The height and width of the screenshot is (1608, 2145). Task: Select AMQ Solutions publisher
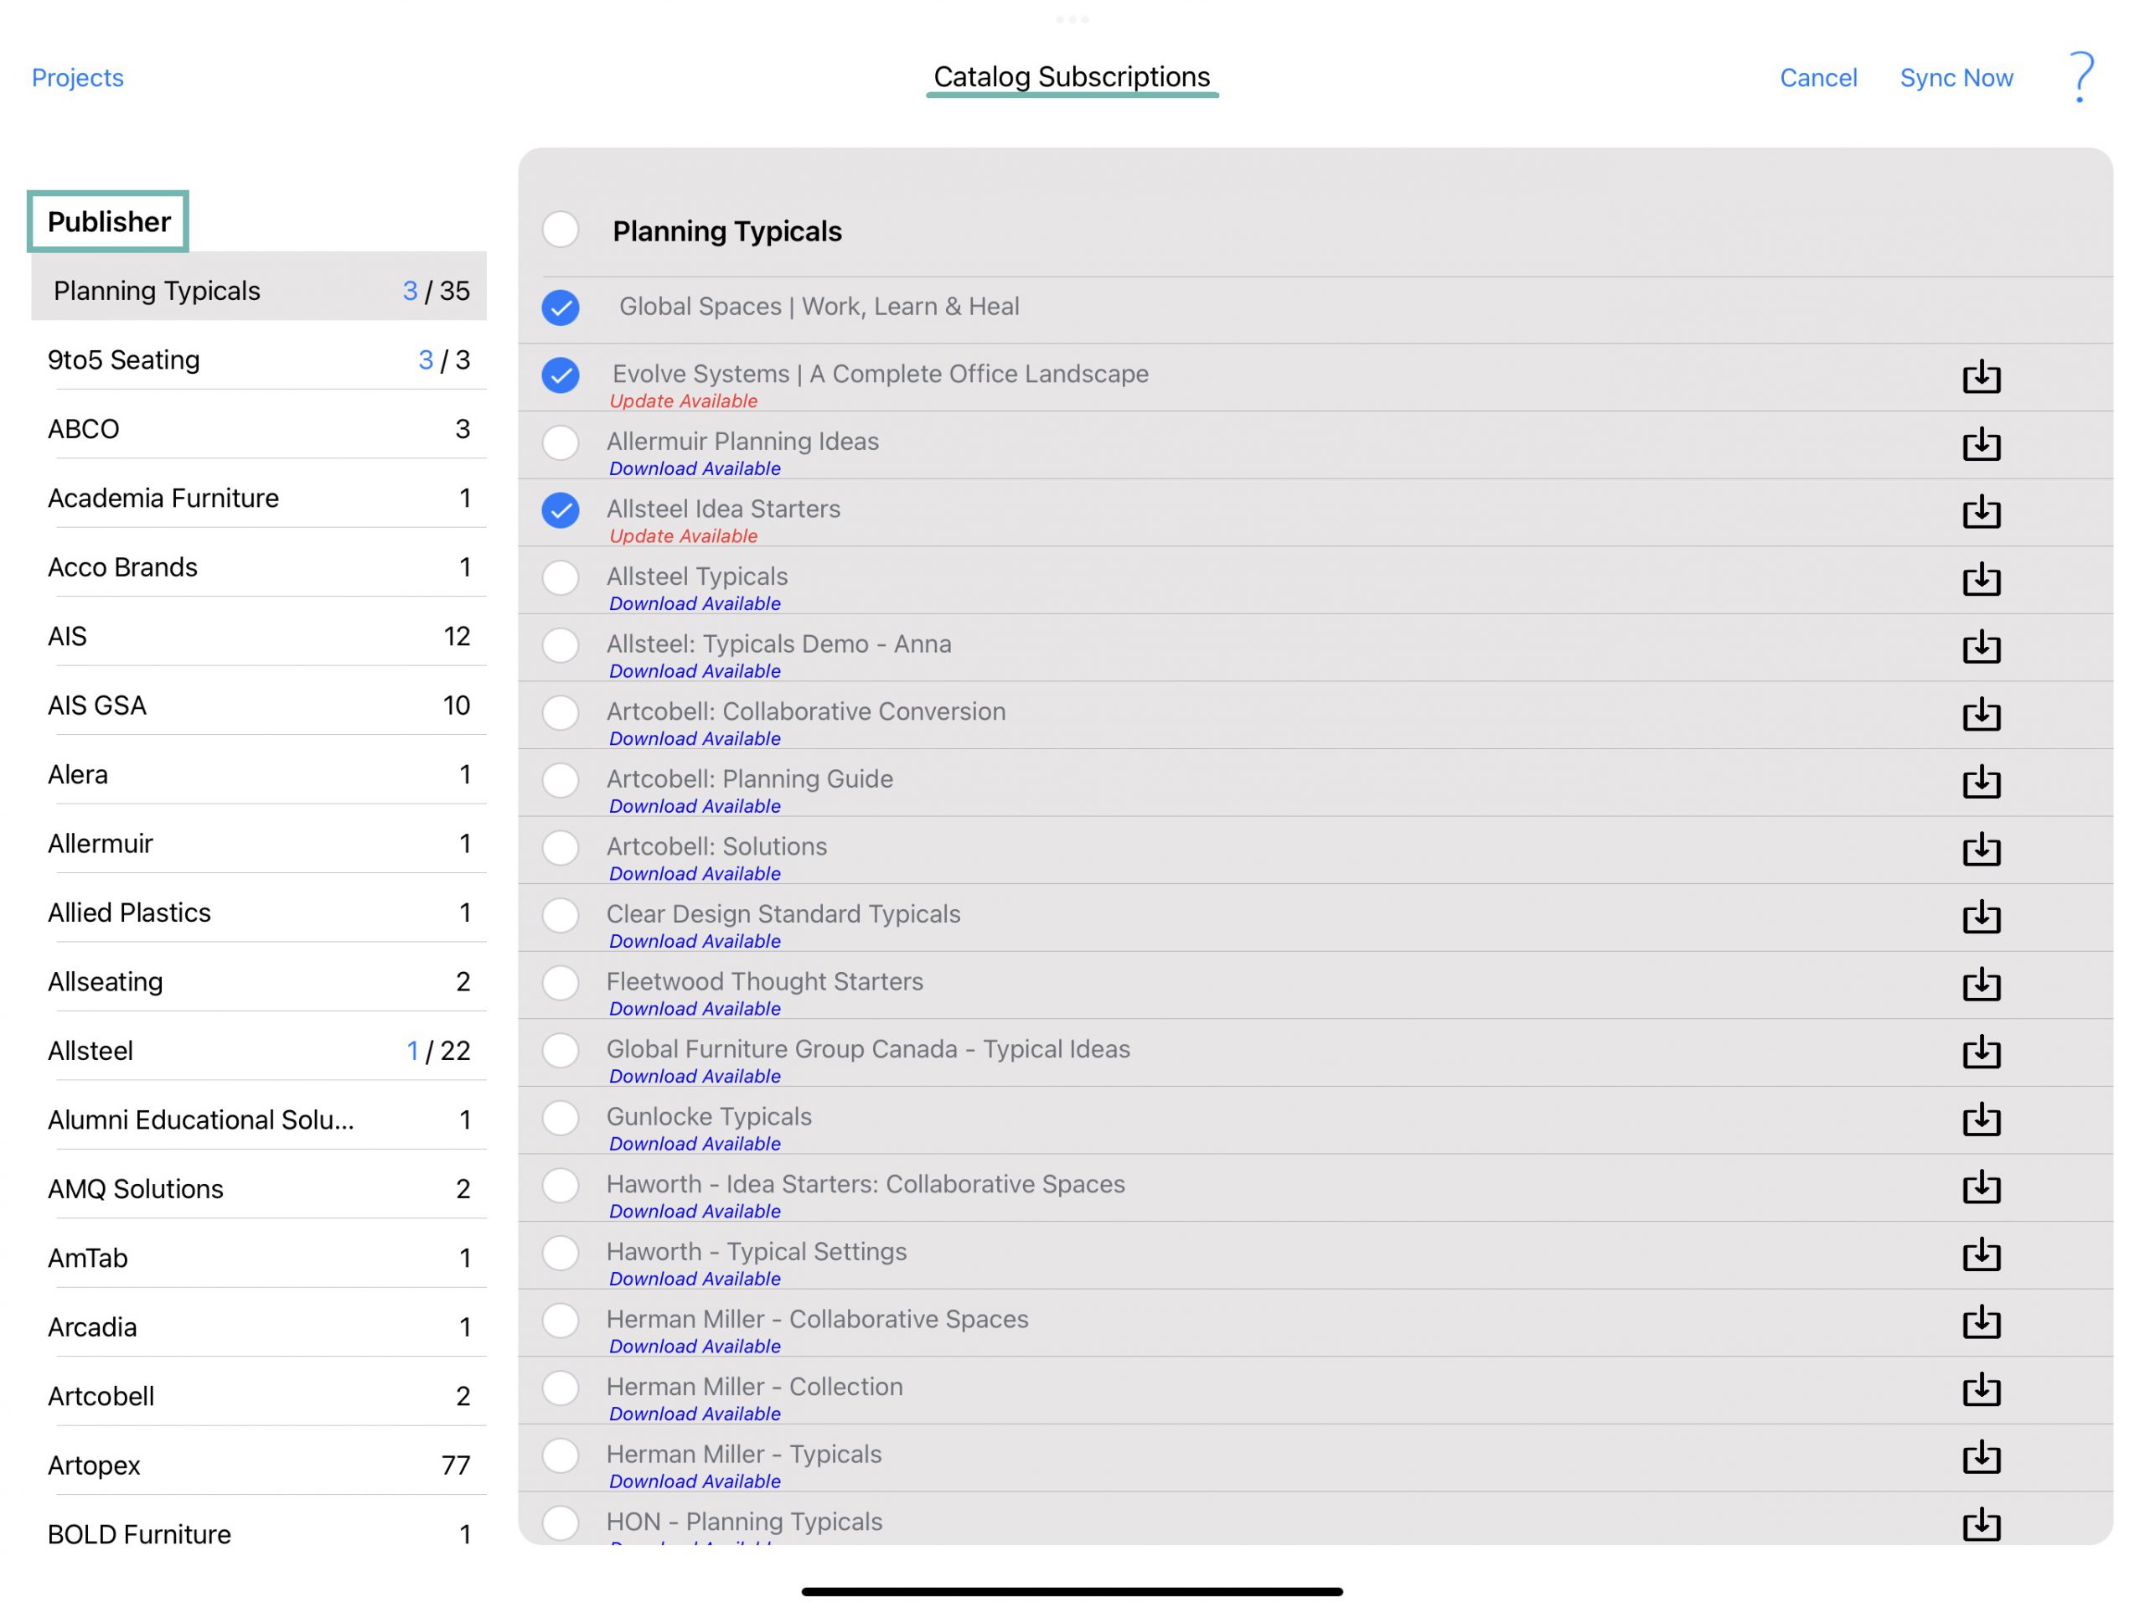pyautogui.click(x=259, y=1189)
